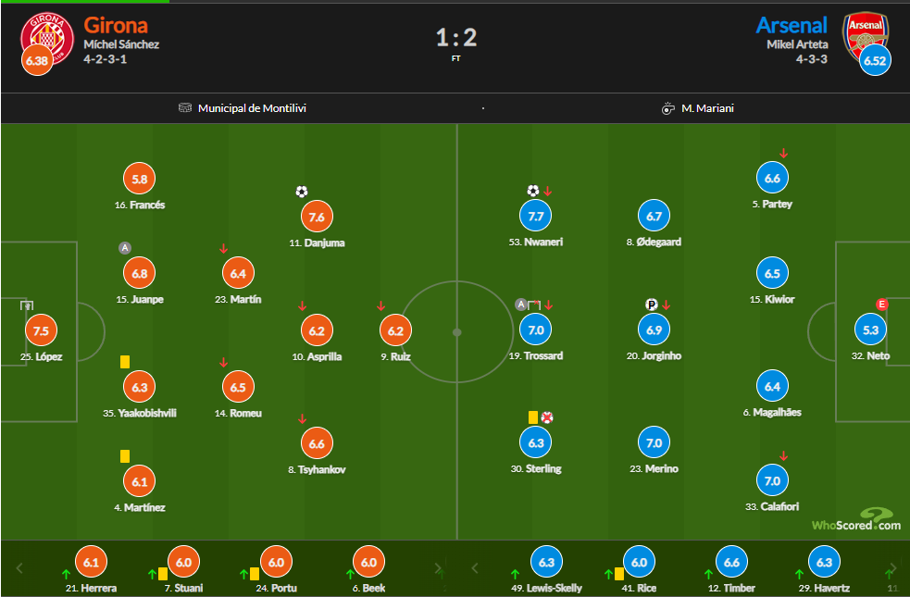Image resolution: width=910 pixels, height=597 pixels.
Task: Click the yellow card above Yaakobishvili
Action: tap(125, 362)
